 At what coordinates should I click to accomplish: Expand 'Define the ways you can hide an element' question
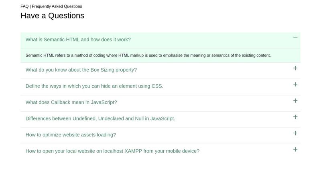pyautogui.click(x=94, y=86)
